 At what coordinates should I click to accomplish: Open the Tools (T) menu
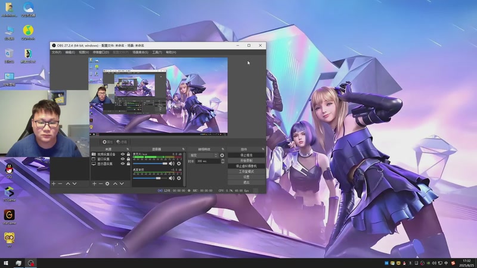click(x=157, y=52)
